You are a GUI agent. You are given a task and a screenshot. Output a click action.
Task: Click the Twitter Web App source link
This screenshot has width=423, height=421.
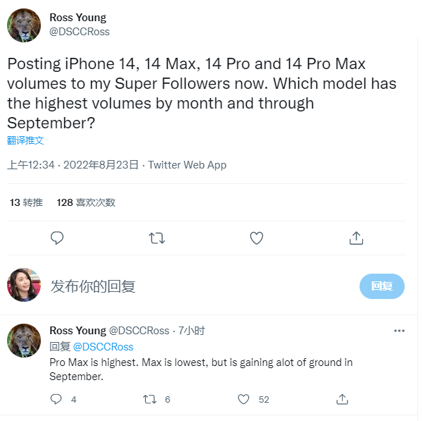[188, 165]
